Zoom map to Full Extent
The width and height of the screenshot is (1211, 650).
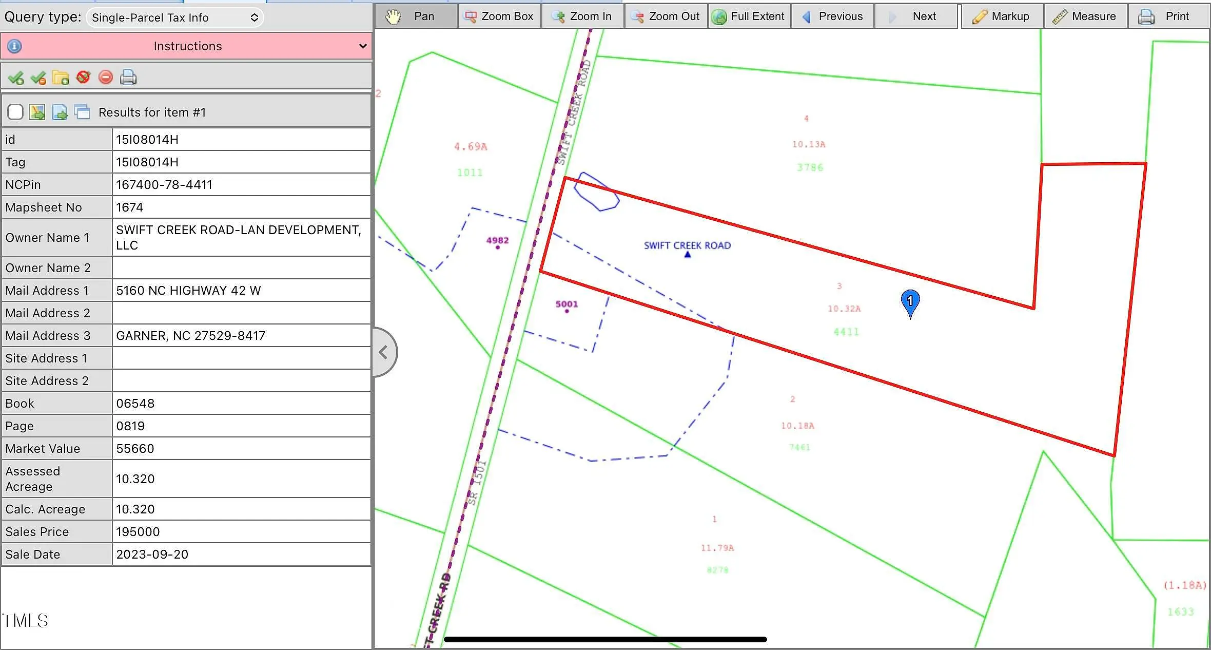[749, 16]
